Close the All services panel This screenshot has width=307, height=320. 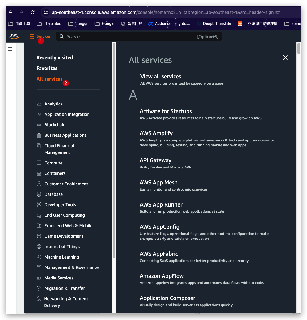285,57
